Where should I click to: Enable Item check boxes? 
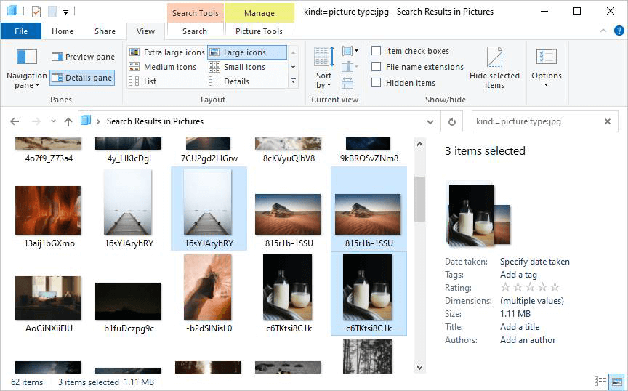click(x=377, y=51)
